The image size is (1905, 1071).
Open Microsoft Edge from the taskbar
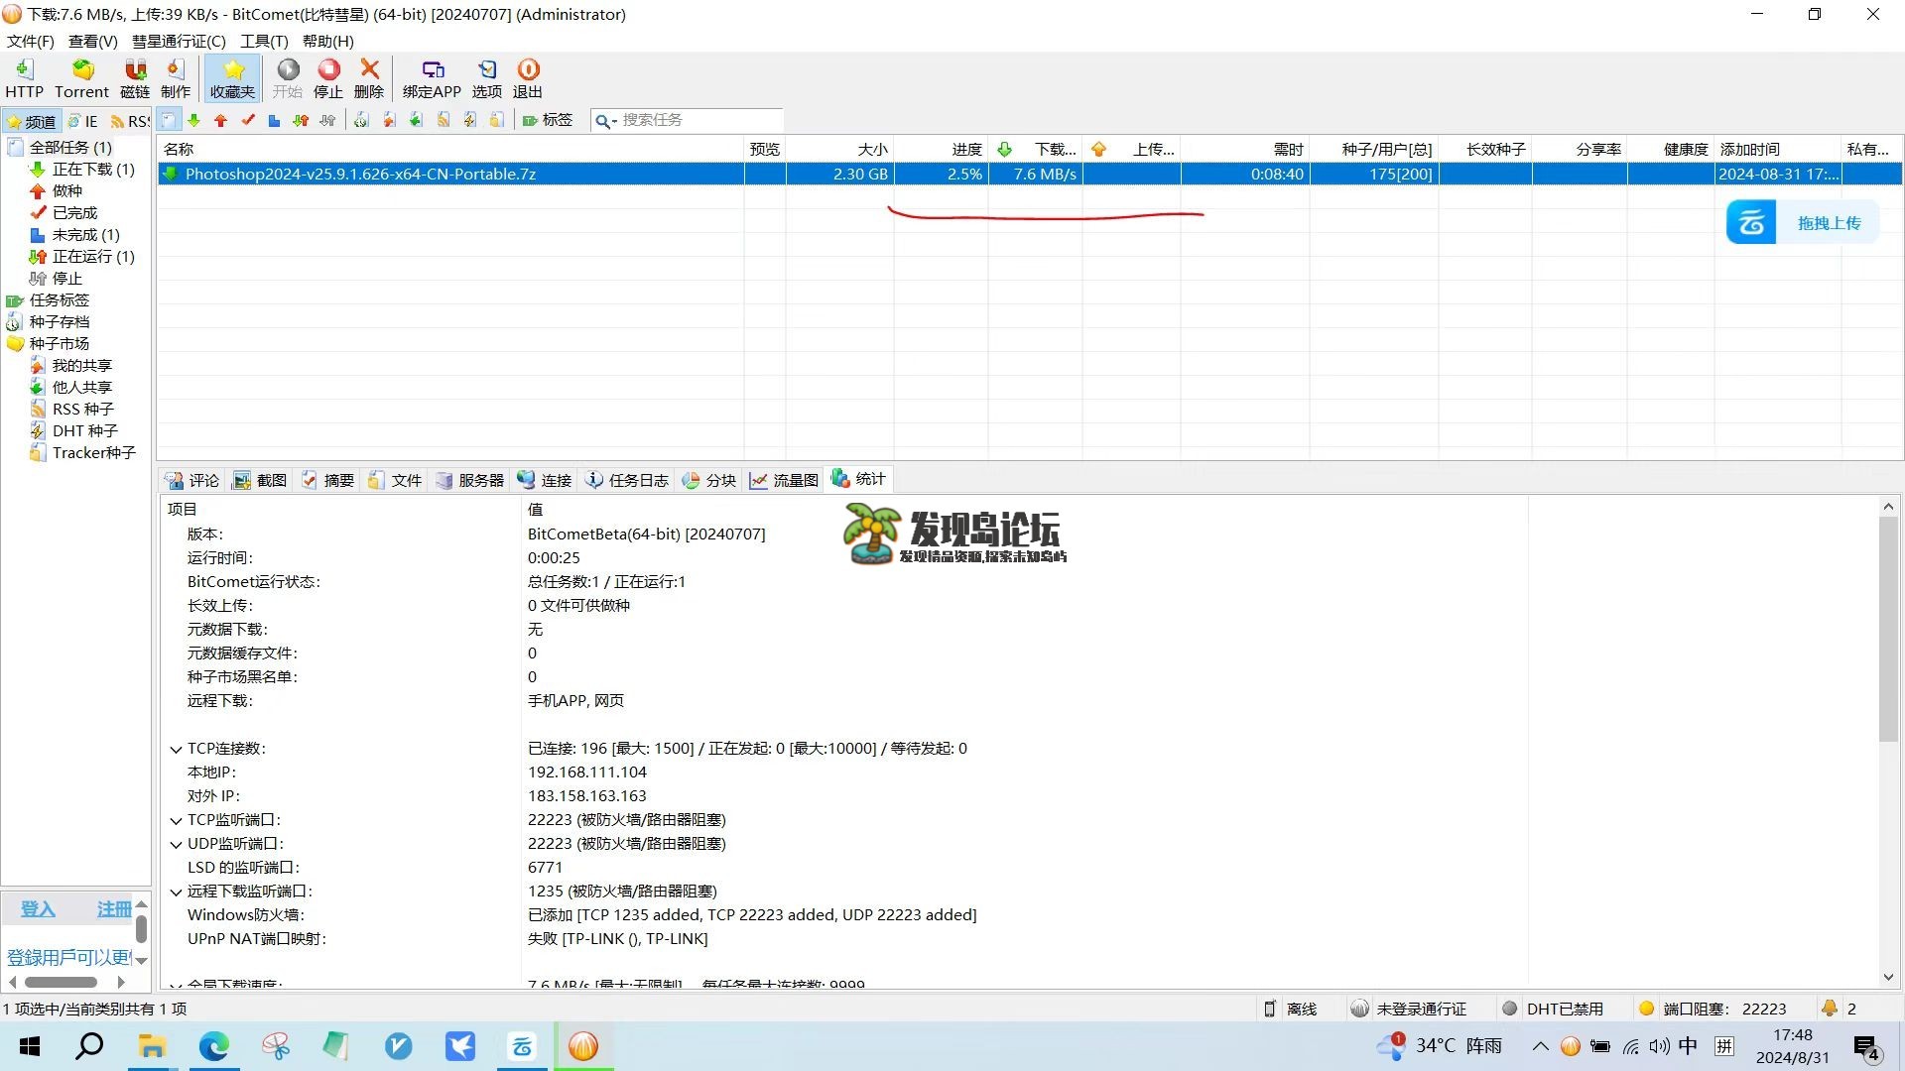click(213, 1046)
